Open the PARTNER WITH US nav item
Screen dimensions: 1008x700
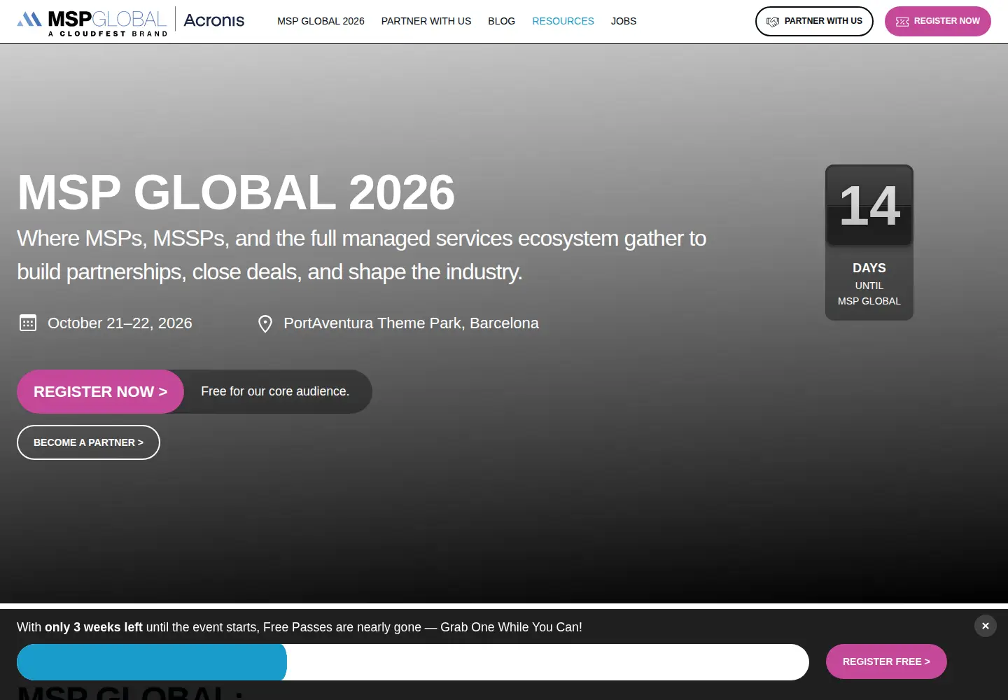coord(426,21)
